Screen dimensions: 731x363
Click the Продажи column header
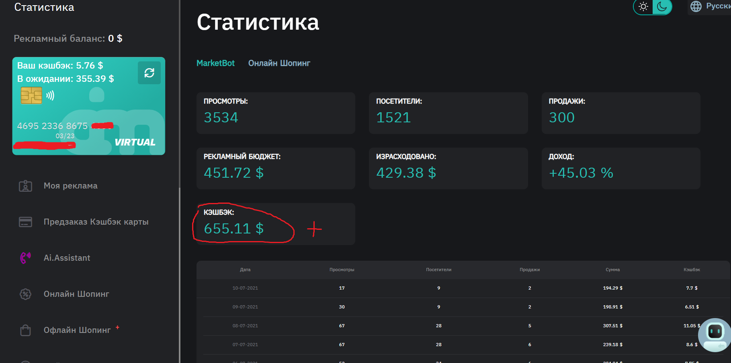click(x=530, y=270)
